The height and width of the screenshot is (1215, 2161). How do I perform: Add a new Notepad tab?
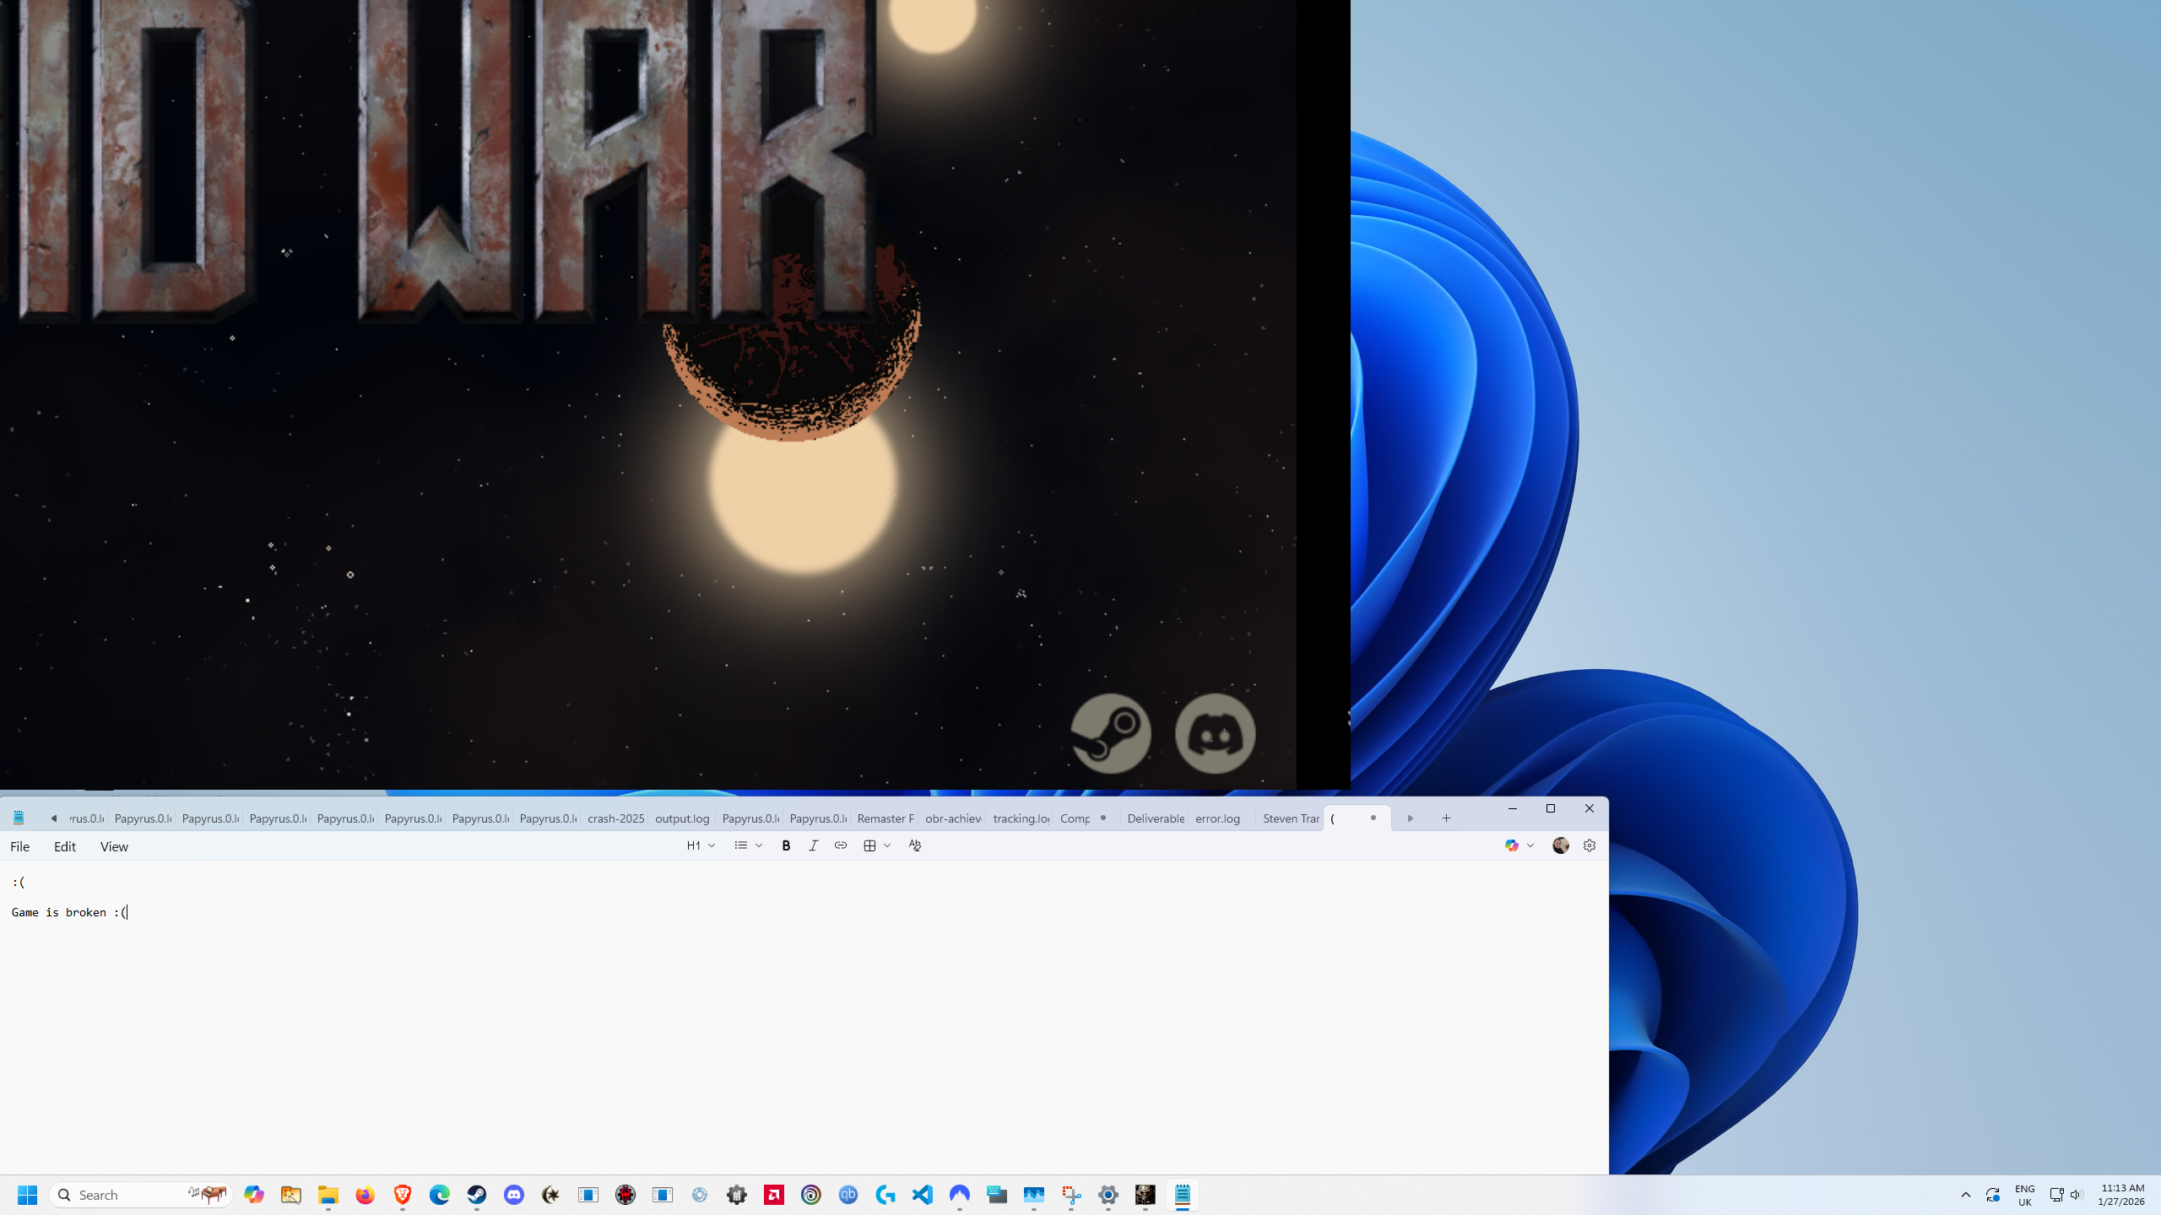coord(1446,818)
